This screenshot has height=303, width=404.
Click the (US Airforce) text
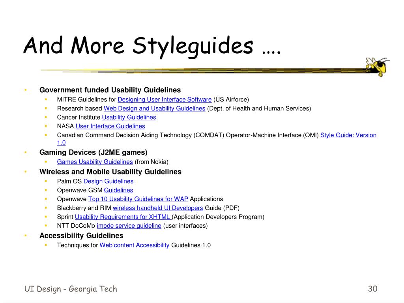click(x=231, y=100)
